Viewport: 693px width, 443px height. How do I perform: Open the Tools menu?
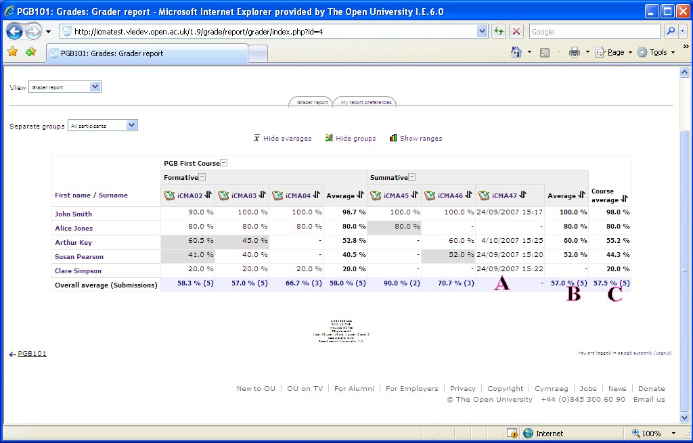click(x=656, y=52)
